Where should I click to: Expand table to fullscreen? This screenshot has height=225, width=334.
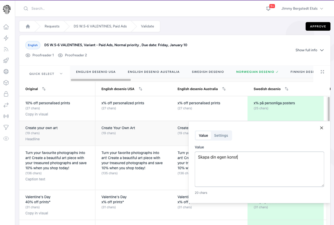point(322,72)
